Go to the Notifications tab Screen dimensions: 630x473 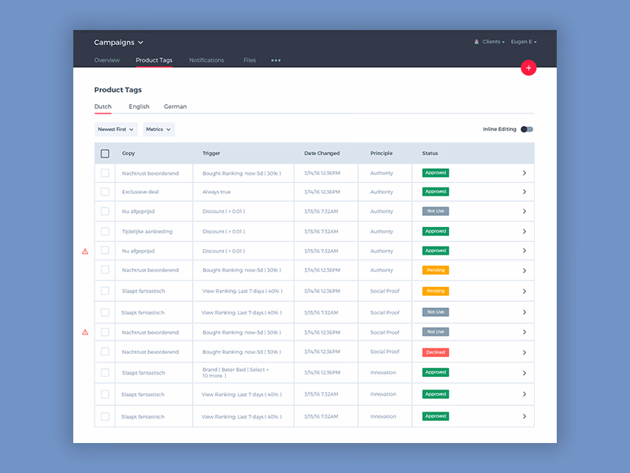[x=206, y=61]
